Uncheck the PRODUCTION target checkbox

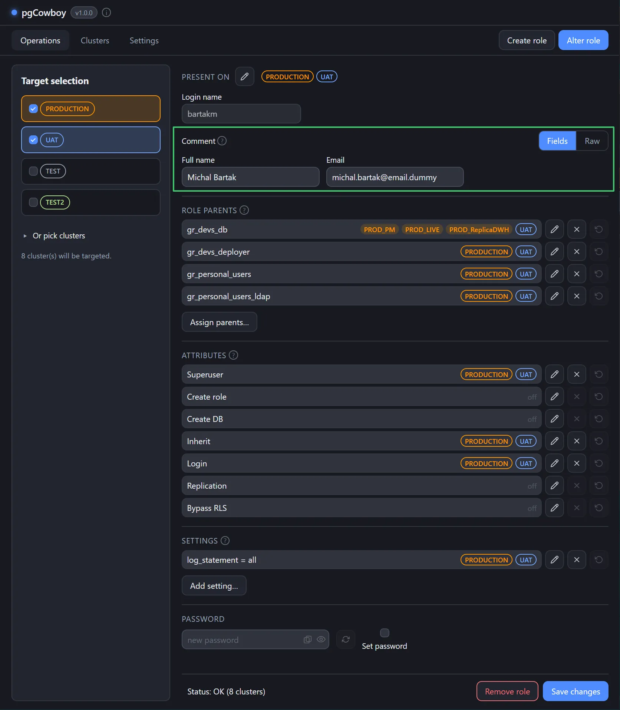coord(33,109)
